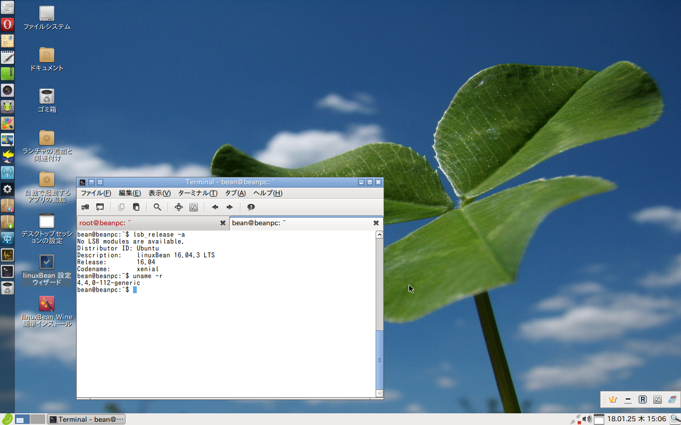Click the forward arrow in the terminal toolbar
The image size is (681, 425).
[x=229, y=207]
